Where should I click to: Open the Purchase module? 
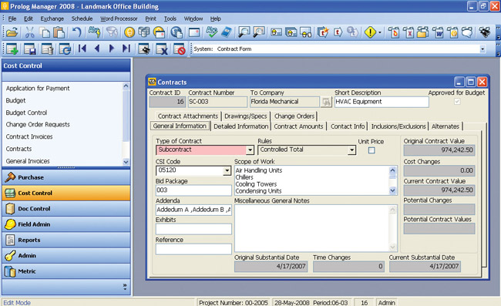tap(66, 177)
